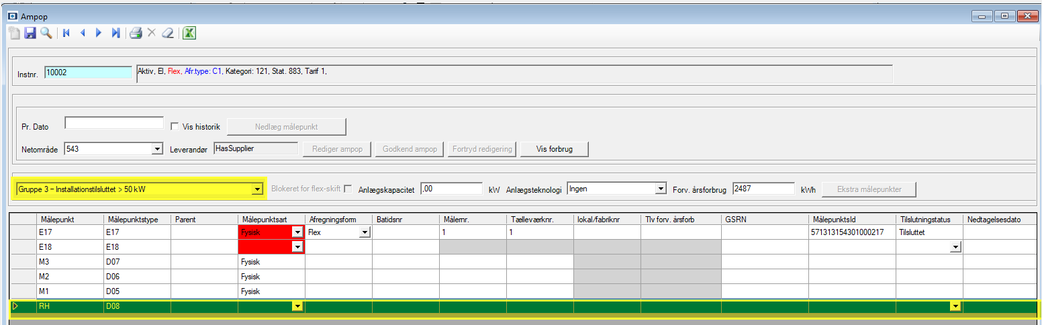Toggle the Vis historik checkbox

[175, 126]
